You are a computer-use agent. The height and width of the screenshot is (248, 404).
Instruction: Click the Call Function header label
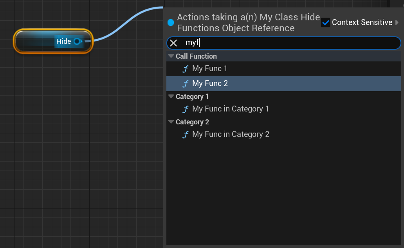click(x=196, y=56)
